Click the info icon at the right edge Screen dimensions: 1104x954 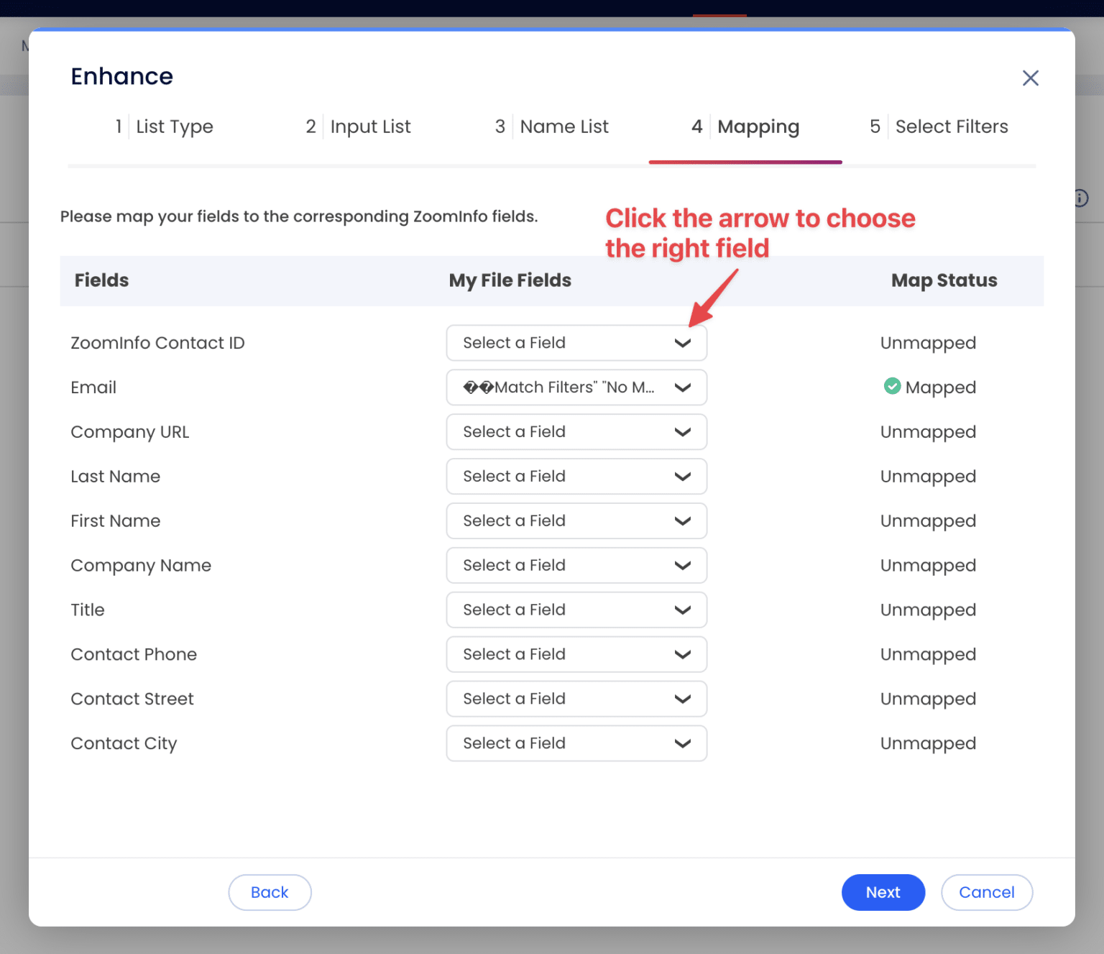point(1080,198)
